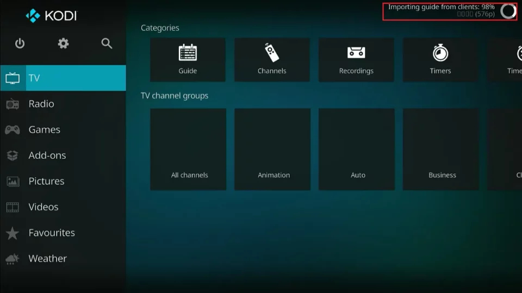Screen dimensions: 522x293
Task: Click the Kodi logo
Action: pyautogui.click(x=51, y=16)
